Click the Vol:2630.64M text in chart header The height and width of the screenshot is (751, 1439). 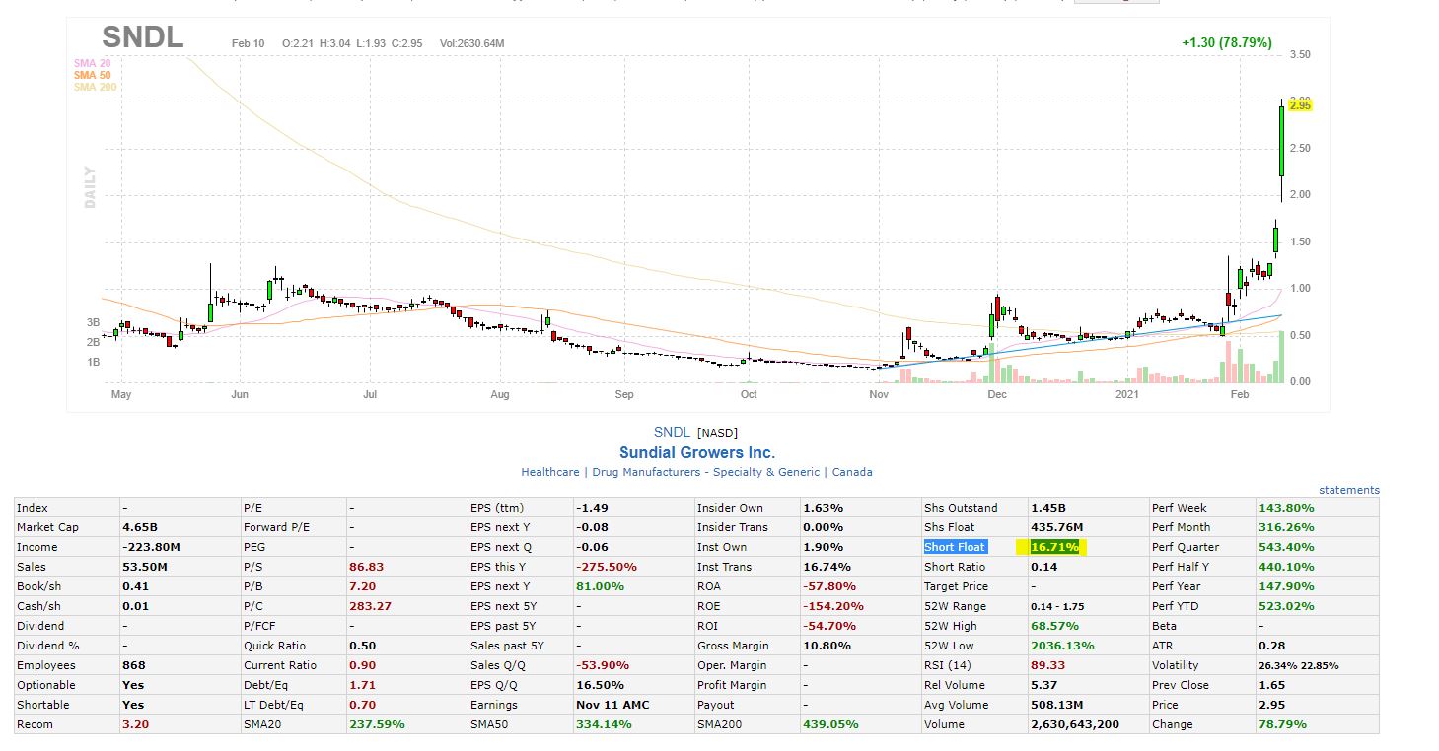pos(472,43)
